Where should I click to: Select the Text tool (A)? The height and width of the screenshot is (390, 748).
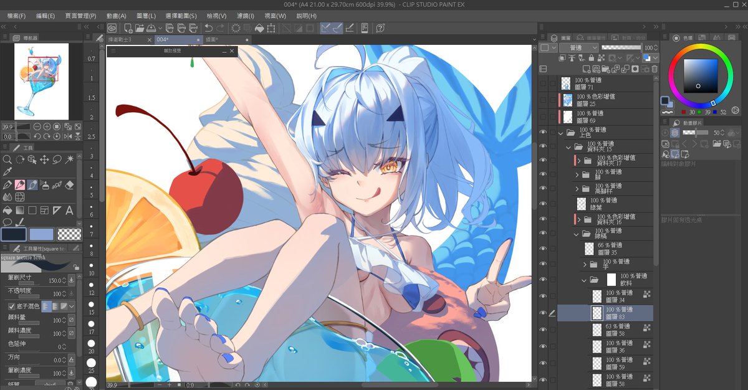[69, 211]
